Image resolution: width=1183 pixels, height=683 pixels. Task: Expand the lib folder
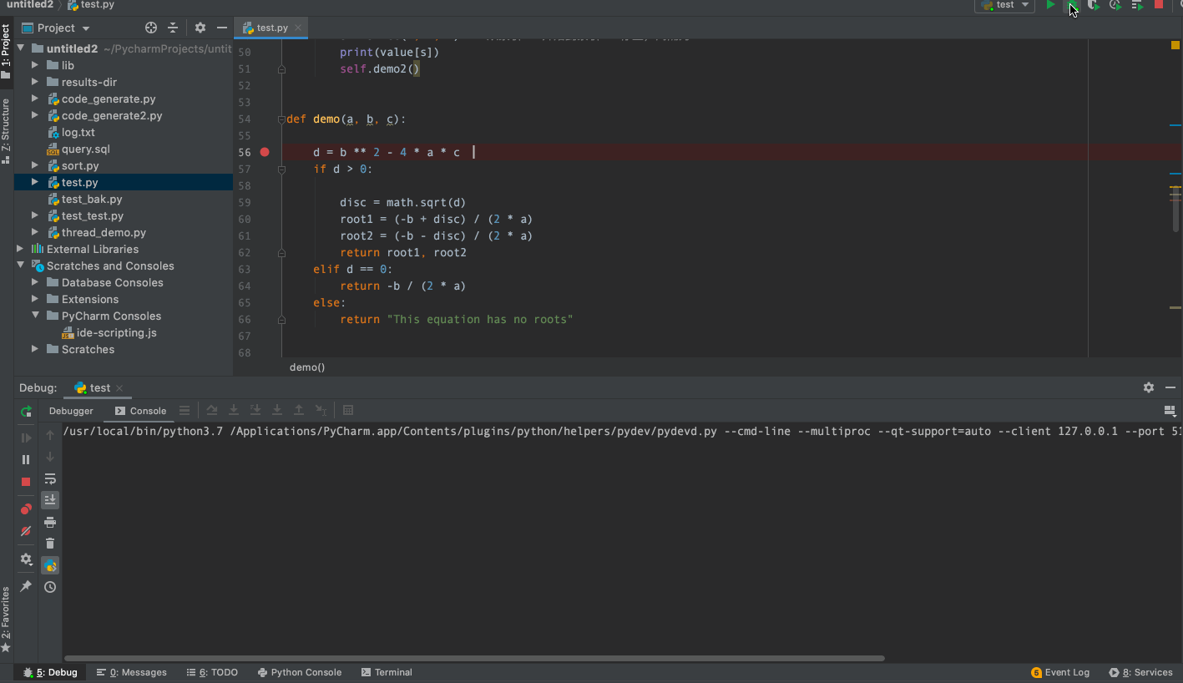point(35,65)
